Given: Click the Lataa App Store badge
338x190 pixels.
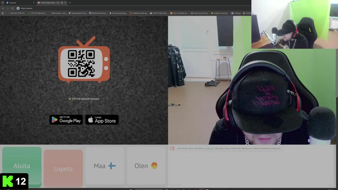Looking at the screenshot, I should tap(102, 120).
